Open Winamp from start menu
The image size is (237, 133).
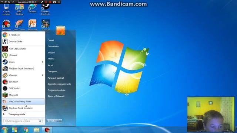[x=23, y=75]
